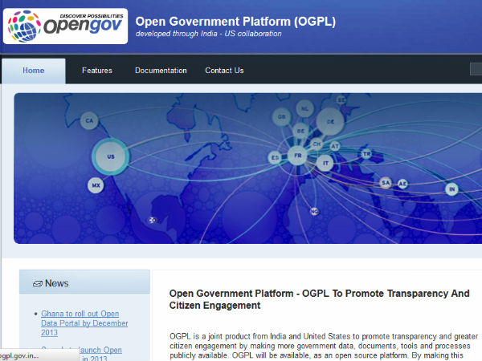
Task: Click the Open Government Platform (OGPL) title
Action: (x=236, y=21)
